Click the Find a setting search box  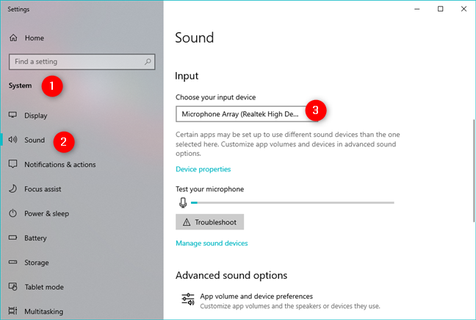[x=82, y=62]
